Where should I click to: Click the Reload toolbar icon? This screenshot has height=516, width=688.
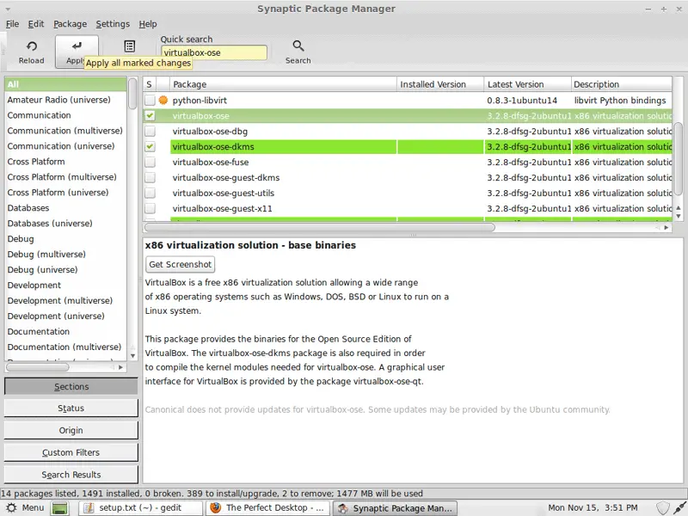coord(32,46)
